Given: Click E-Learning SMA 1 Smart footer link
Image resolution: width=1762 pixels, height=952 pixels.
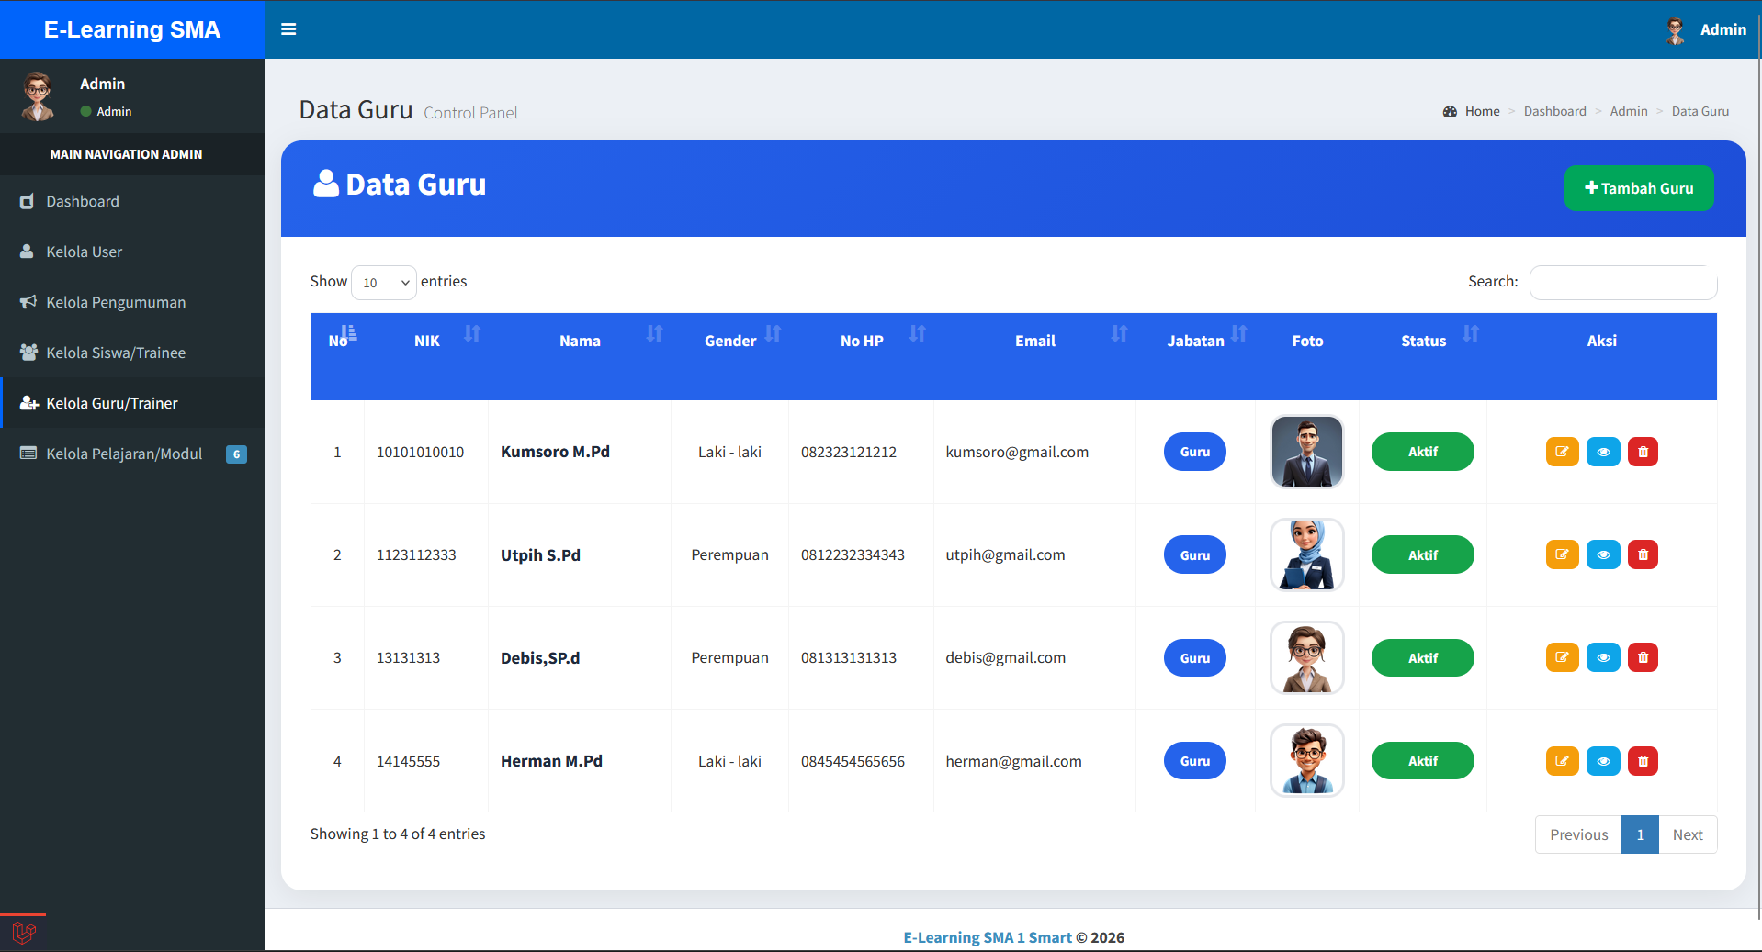Looking at the screenshot, I should coord(988,937).
